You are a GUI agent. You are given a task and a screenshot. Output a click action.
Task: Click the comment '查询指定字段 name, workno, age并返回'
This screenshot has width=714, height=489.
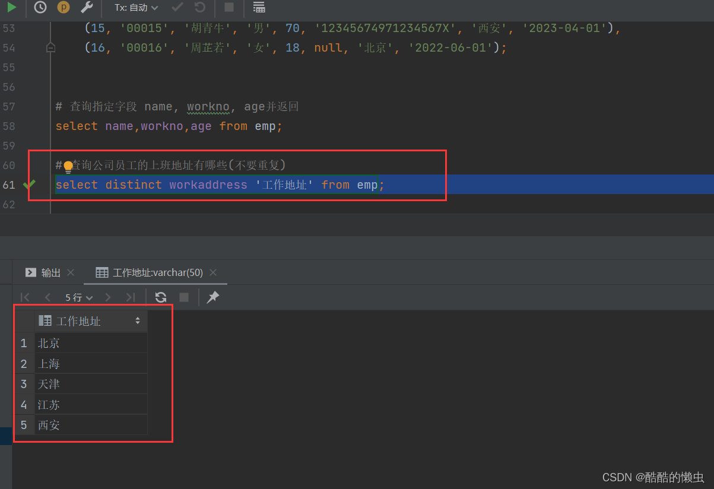click(x=184, y=107)
